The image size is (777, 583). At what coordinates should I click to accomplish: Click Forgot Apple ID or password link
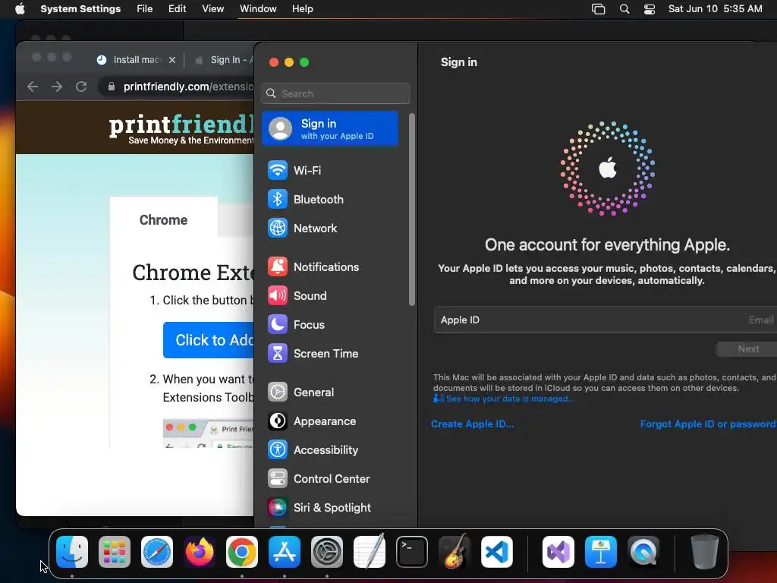coord(708,424)
